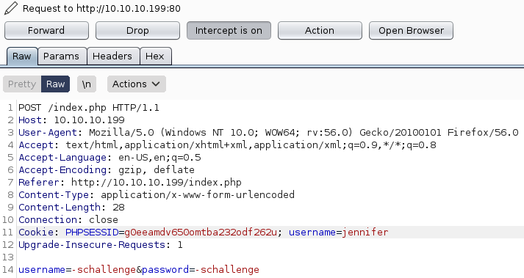Click the Content-Length header value 28
The image size is (524, 278).
(118, 208)
